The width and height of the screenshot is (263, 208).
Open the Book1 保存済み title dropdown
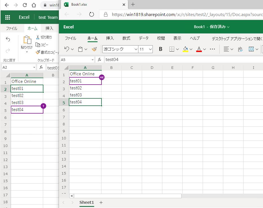212,27
